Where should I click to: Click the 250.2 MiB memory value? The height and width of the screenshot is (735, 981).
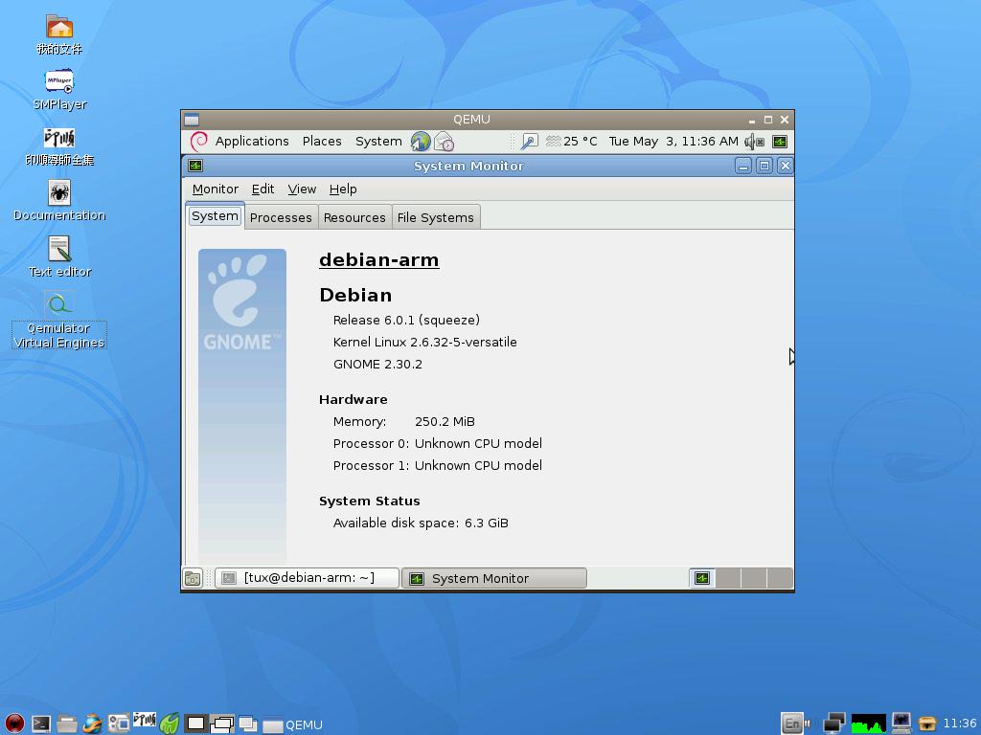445,422
